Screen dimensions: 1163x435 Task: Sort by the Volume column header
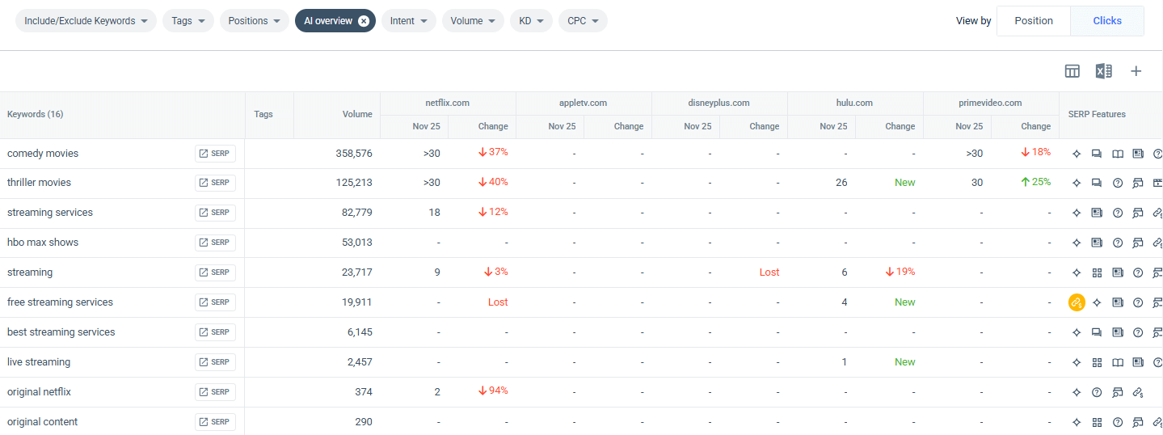pyautogui.click(x=356, y=114)
